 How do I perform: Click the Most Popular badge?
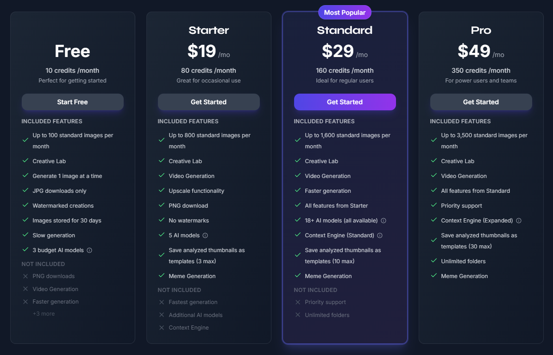pyautogui.click(x=345, y=13)
